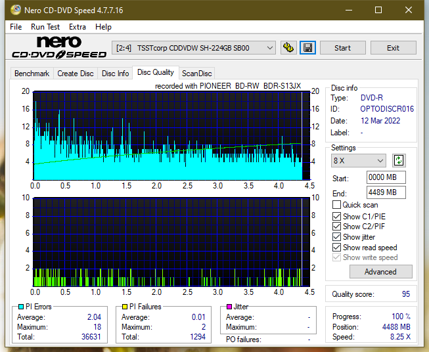Open the drive selection dropdown
Screen dimensions: 429x352
tap(194, 48)
